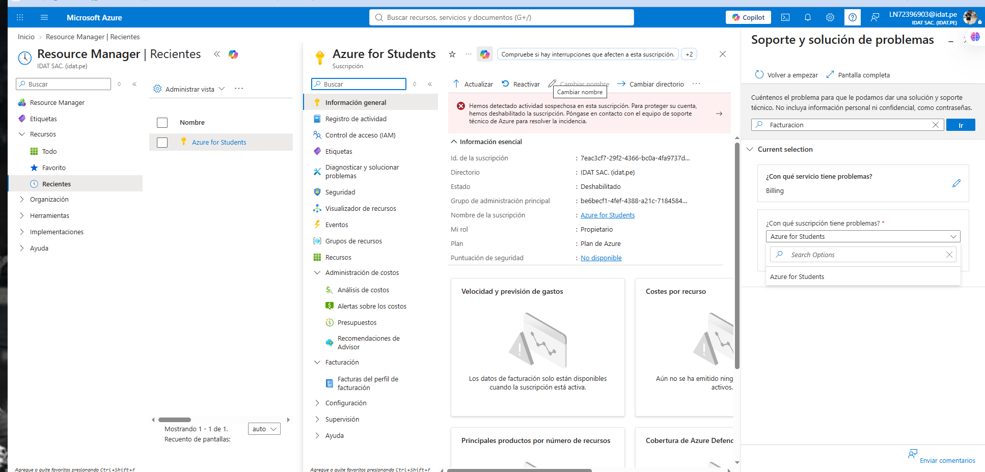The image size is (985, 472).
Task: Open the notifications bell
Action: tap(808, 17)
